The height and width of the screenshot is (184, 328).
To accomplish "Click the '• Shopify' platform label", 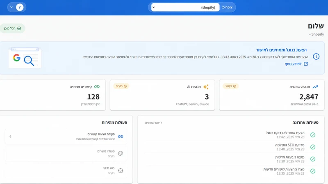I will point(317,34).
